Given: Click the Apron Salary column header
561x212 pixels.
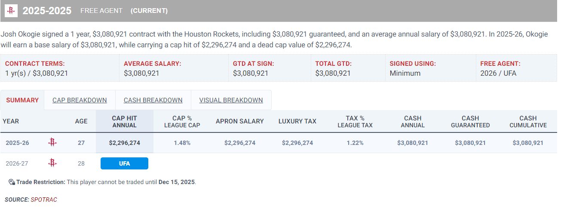Looking at the screenshot, I should (x=239, y=121).
